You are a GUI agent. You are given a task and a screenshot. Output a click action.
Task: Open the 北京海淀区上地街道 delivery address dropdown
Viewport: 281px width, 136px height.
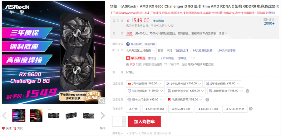[141, 50]
